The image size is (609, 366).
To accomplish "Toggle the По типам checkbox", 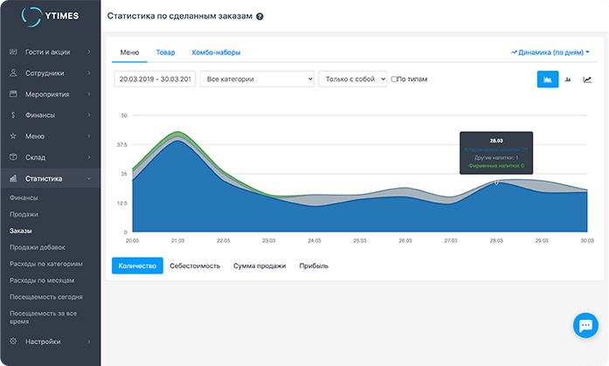I will (x=395, y=79).
